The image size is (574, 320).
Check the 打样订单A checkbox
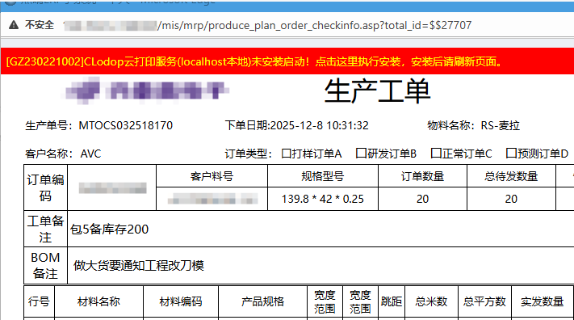click(x=287, y=154)
